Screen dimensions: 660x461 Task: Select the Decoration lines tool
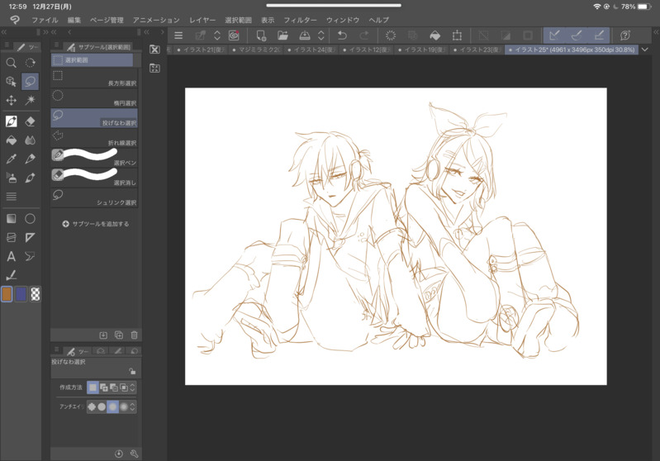(12, 196)
